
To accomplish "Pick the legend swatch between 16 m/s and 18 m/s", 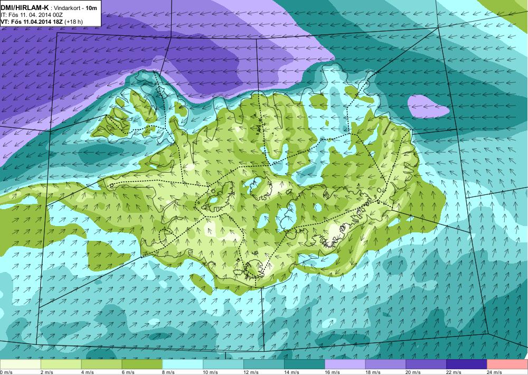I will (x=345, y=364).
